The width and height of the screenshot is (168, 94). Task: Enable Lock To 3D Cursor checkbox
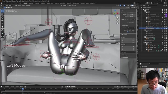click(x=128, y=30)
